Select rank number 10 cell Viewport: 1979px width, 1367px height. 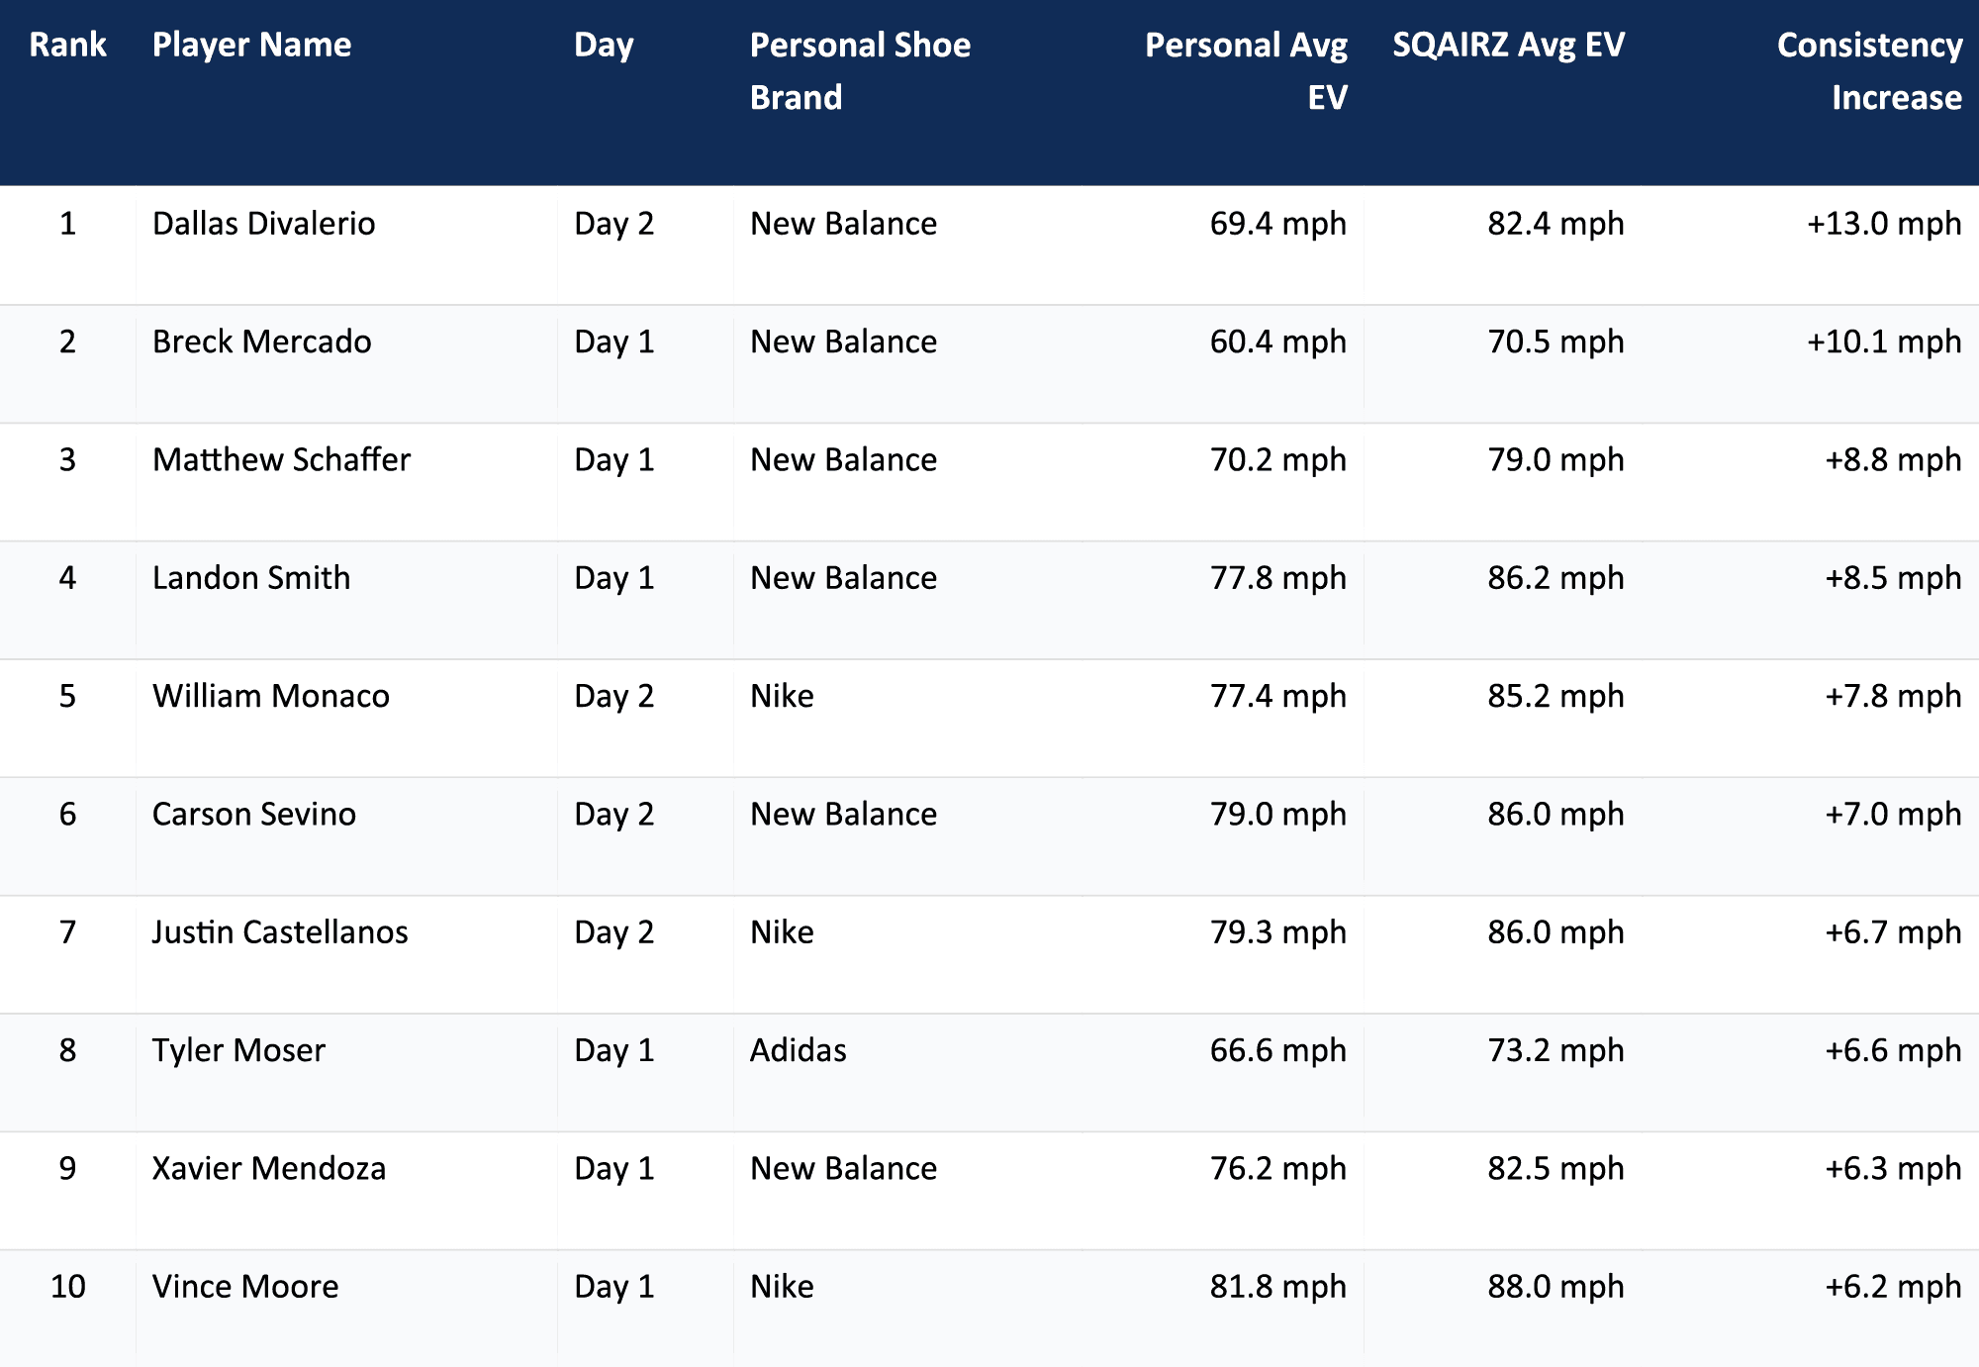(x=67, y=1287)
